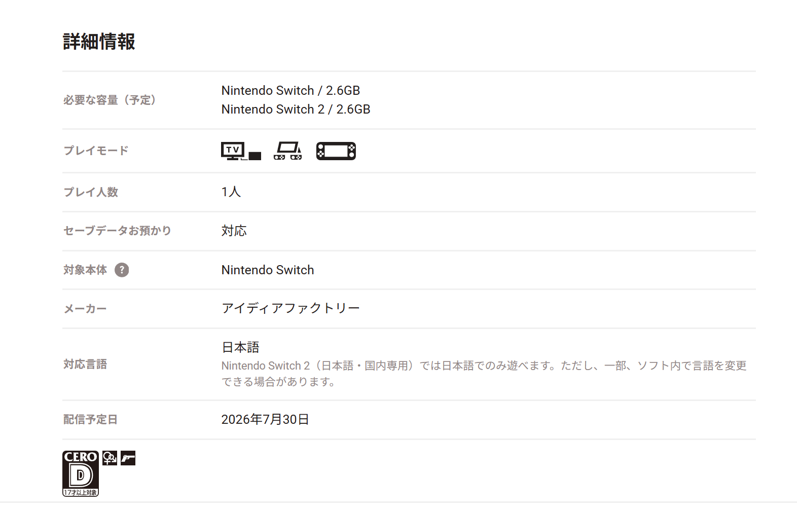Click the release date 2026年7月30日
Image resolution: width=797 pixels, height=511 pixels.
(265, 420)
